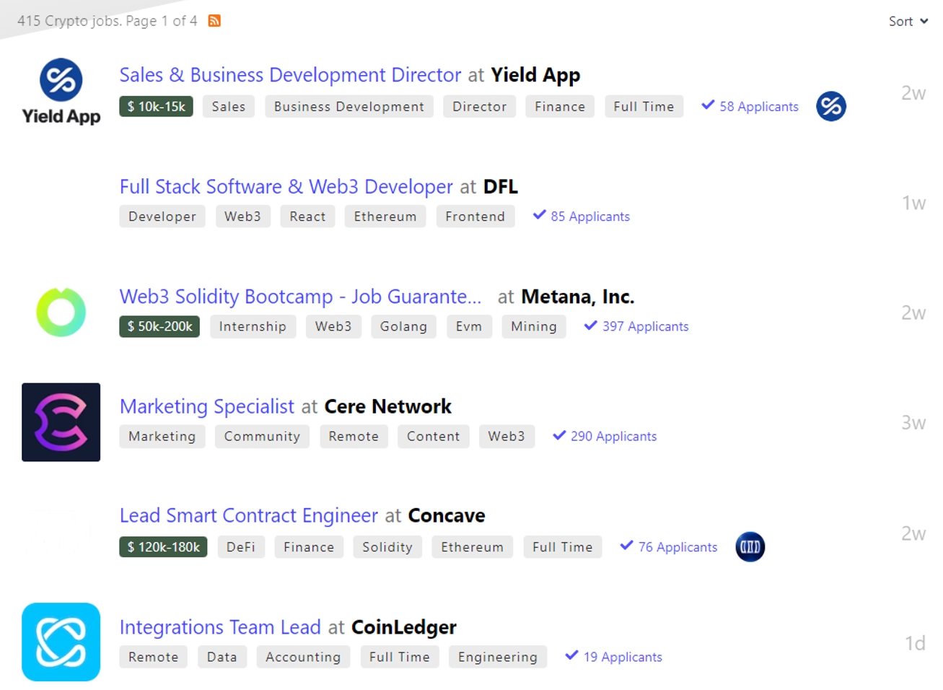The width and height of the screenshot is (943, 690).
Task: Select Remote tag on CoinLedger job
Action: 154,657
